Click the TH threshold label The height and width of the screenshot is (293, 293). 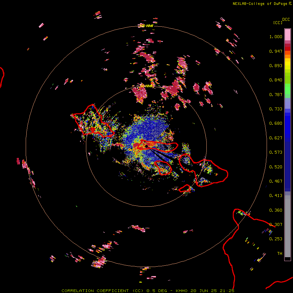(x=280, y=254)
